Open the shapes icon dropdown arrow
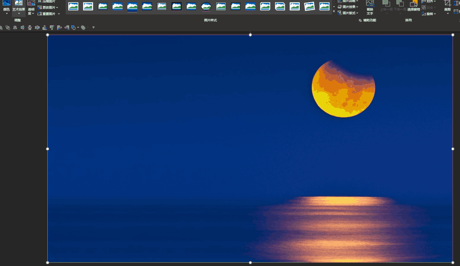Viewport: 460px width, 266px height. coord(78,28)
